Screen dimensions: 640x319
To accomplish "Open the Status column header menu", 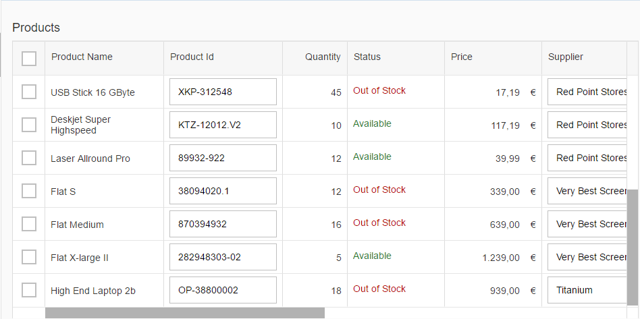I will coord(367,57).
